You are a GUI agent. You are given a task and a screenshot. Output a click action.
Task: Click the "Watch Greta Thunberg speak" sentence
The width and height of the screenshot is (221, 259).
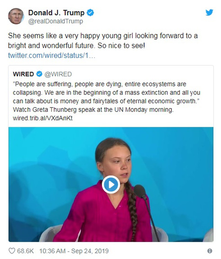click(x=93, y=109)
